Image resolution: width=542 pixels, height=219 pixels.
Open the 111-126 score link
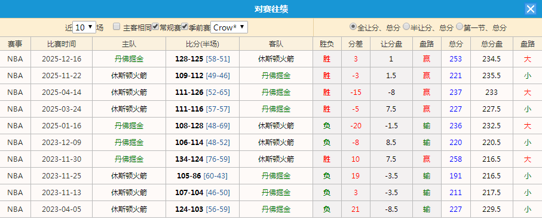(189, 92)
